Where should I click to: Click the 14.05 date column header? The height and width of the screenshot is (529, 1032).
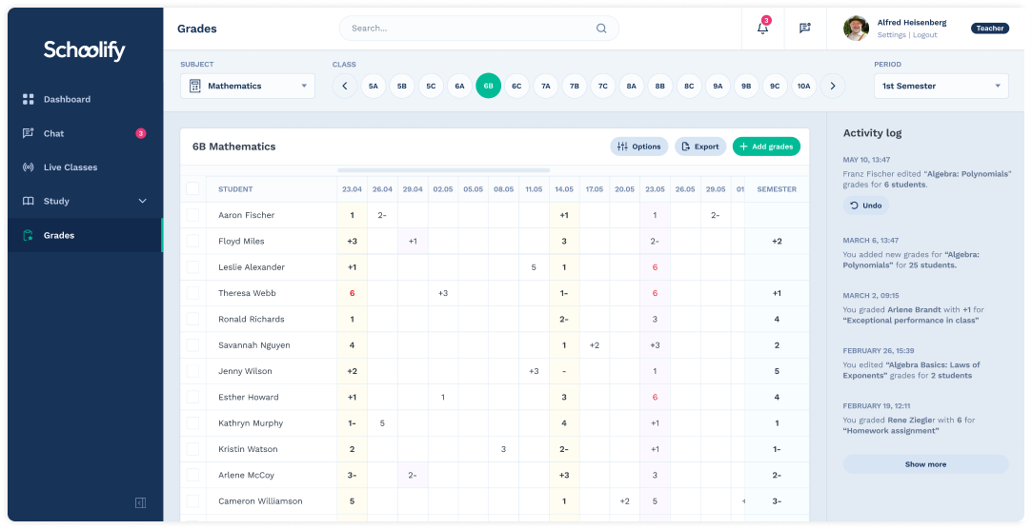pyautogui.click(x=564, y=189)
